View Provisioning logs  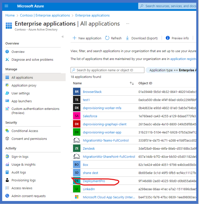[23, 180]
